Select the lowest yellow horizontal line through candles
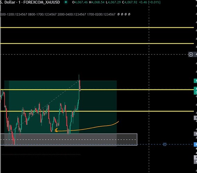Screen dimensions: 197x173 [97, 111]
